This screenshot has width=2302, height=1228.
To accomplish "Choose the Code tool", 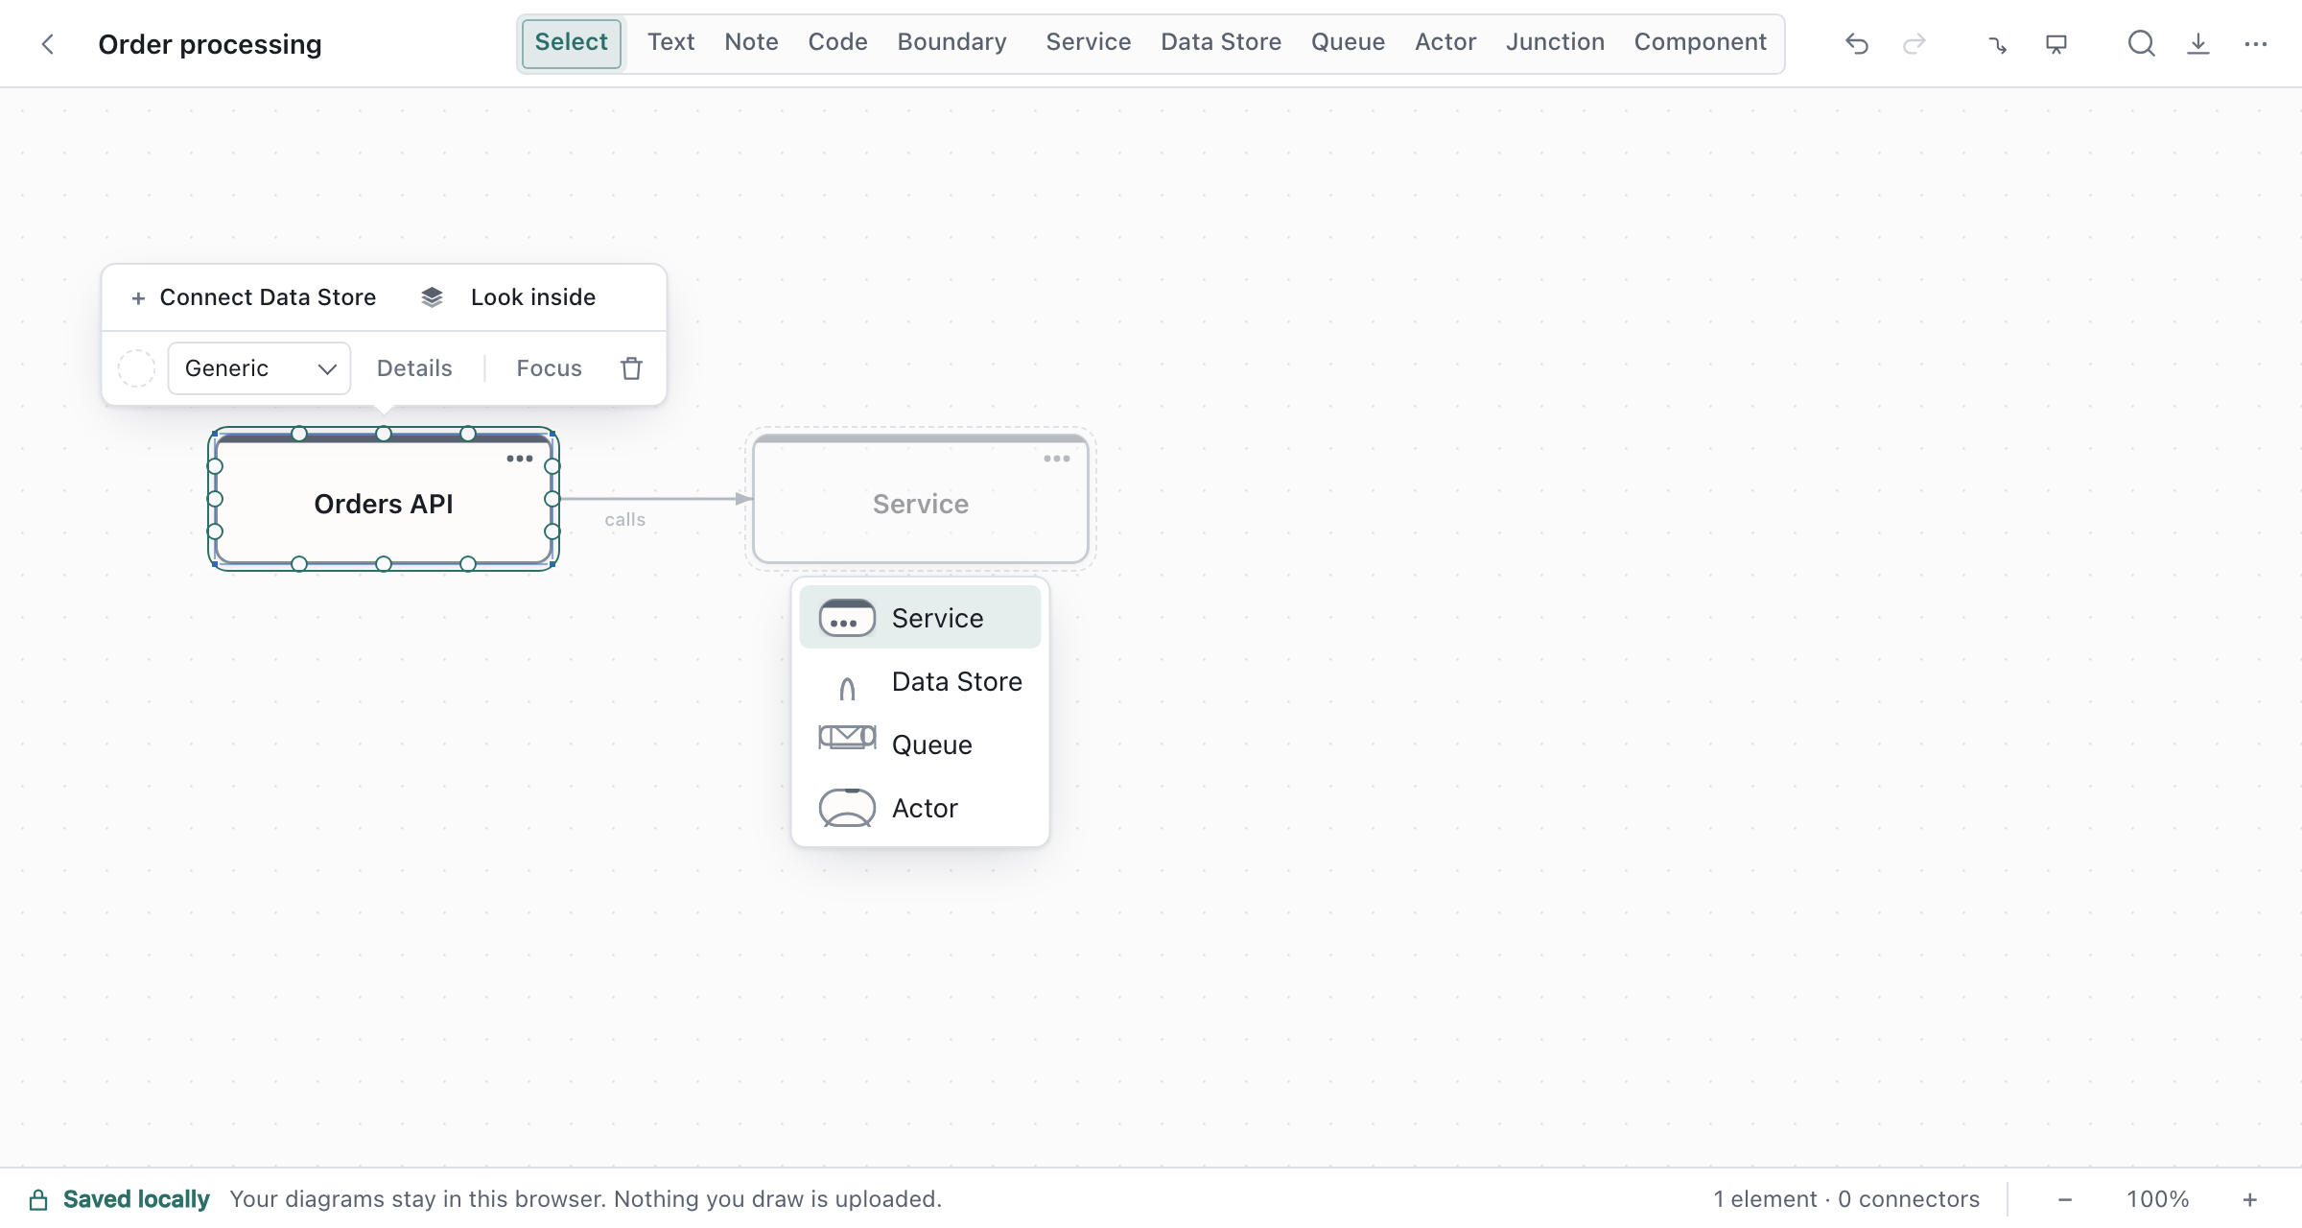I will [x=837, y=42].
